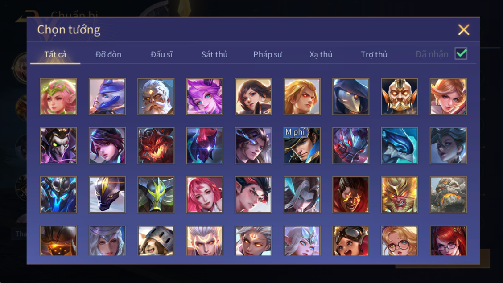Select the golden Monkey King hero portrait
The height and width of the screenshot is (283, 503).
(x=400, y=195)
